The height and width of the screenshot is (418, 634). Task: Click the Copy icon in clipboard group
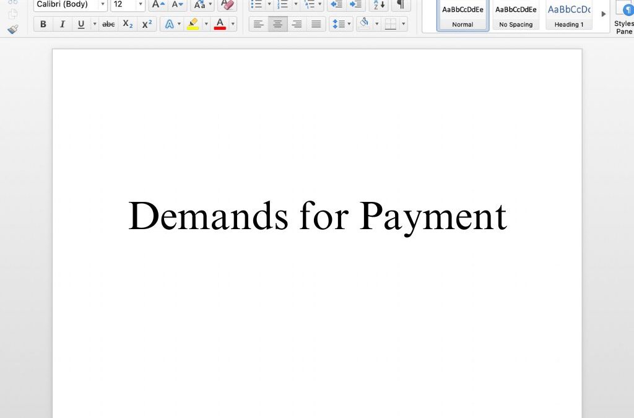pyautogui.click(x=13, y=14)
